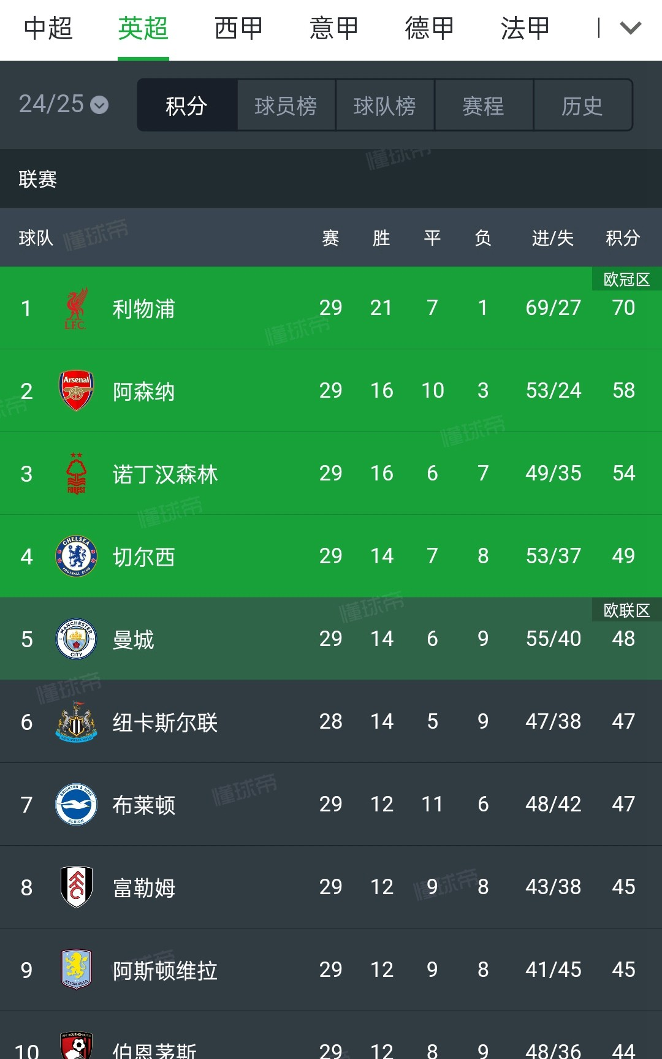The image size is (662, 1059).
Task: Expand the 24/25 season selector
Action: coord(63,105)
